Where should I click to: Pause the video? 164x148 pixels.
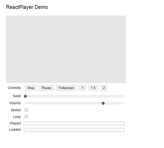pyautogui.click(x=47, y=88)
